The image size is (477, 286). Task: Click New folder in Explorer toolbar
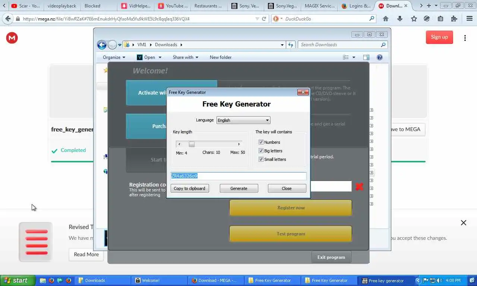pyautogui.click(x=221, y=57)
